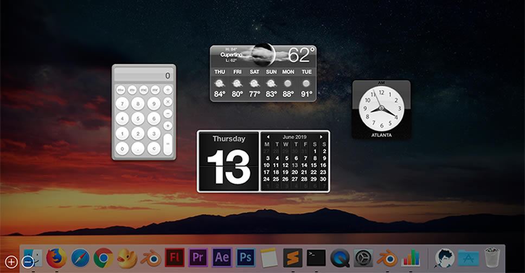
Task: Open Terminal from the dock
Action: pos(316,257)
